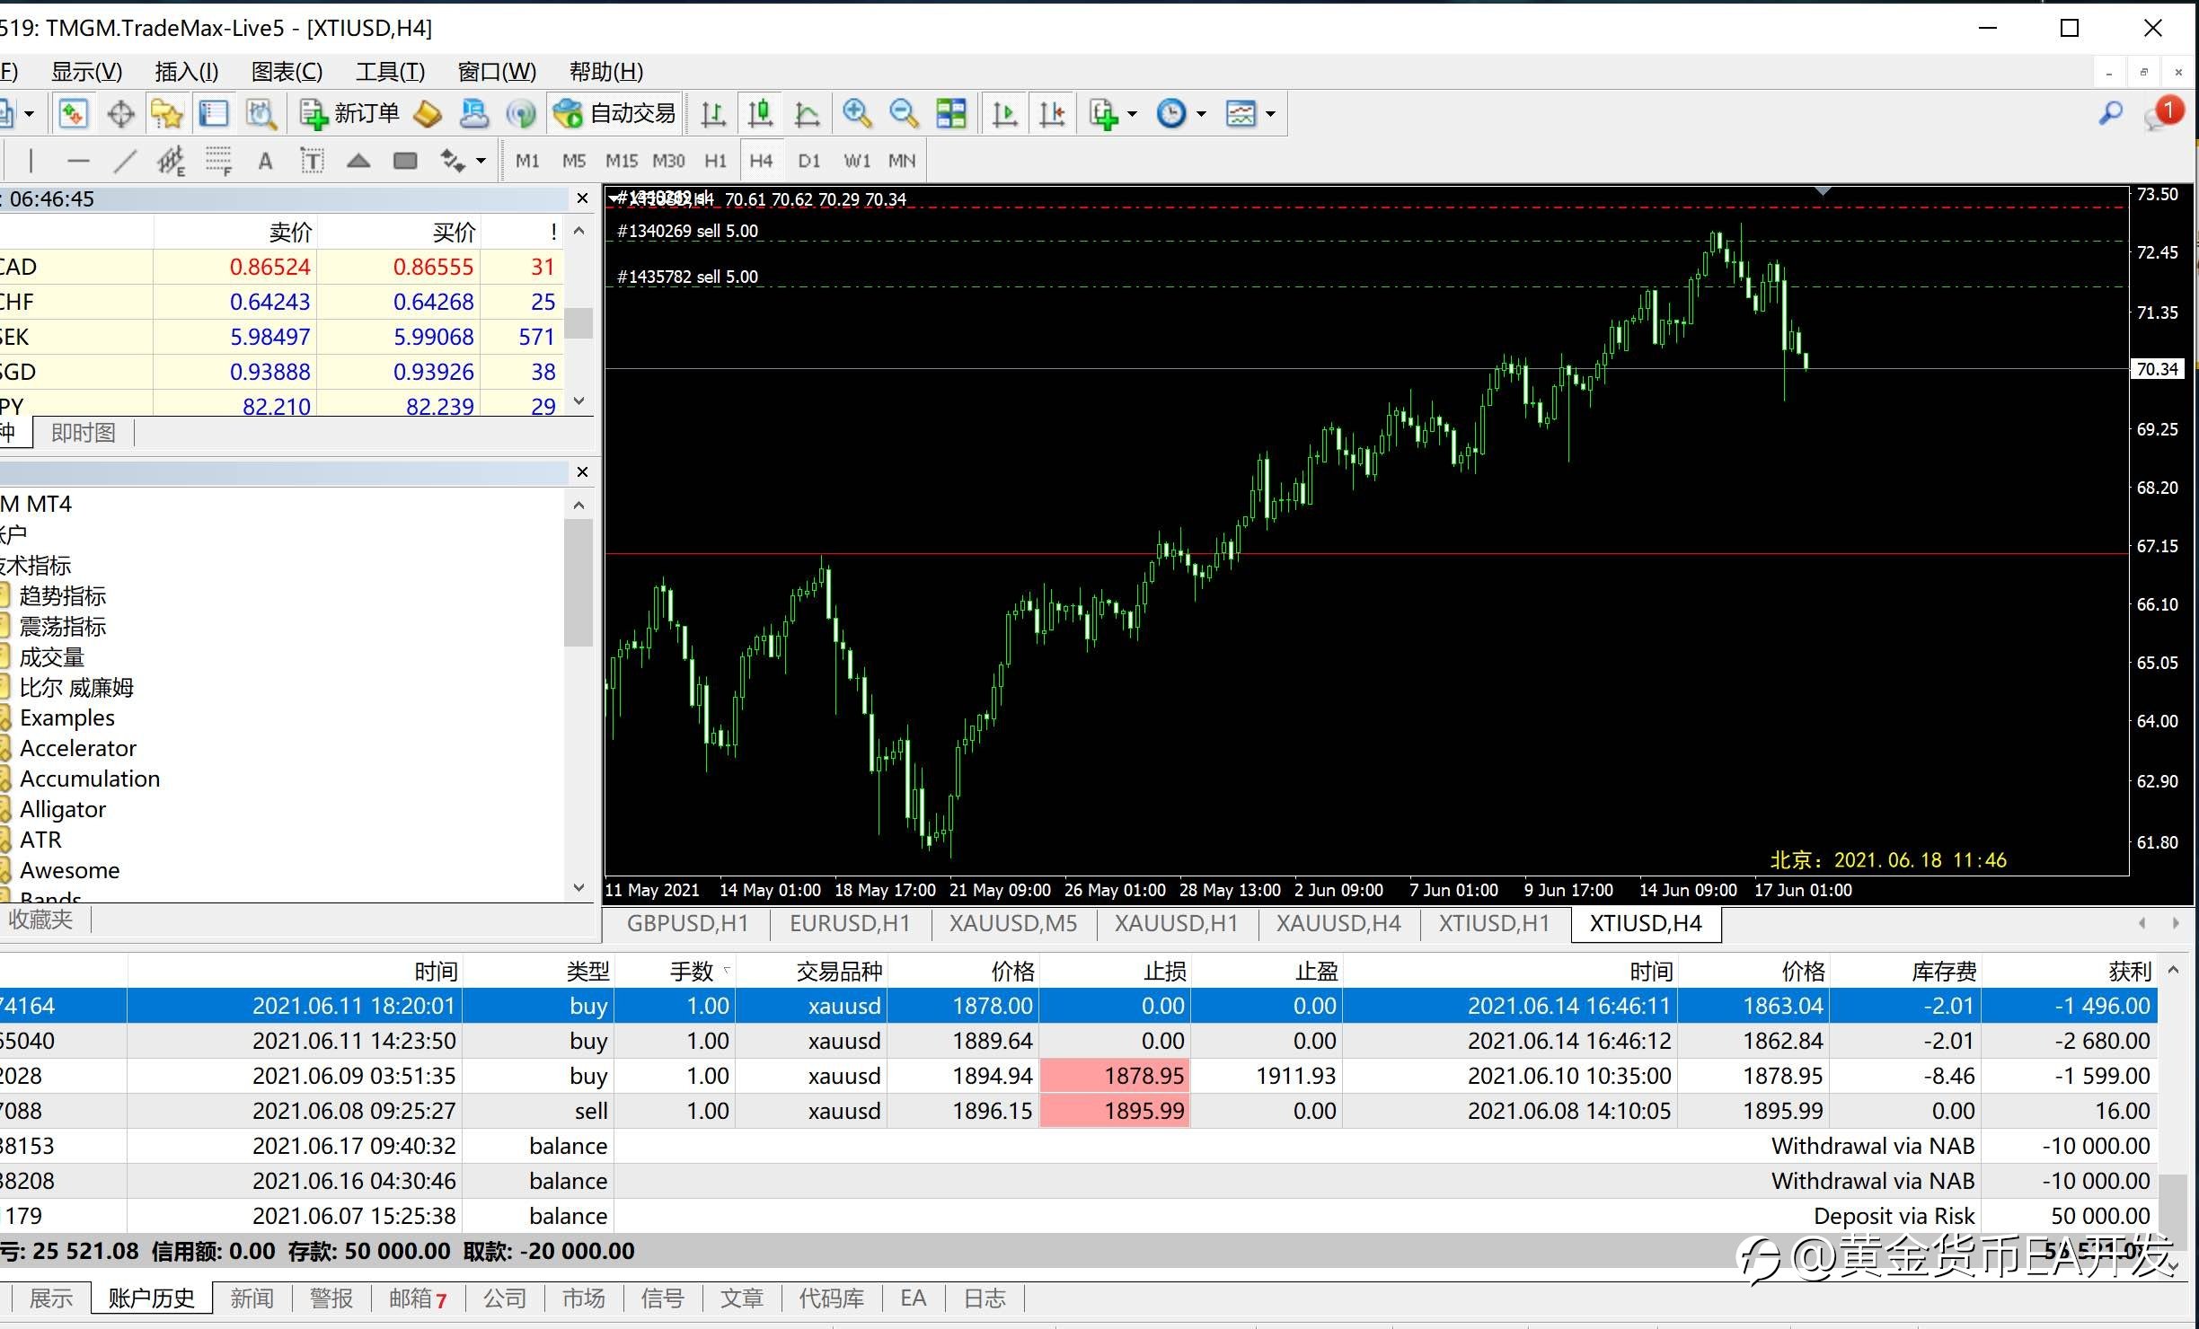Select the D1 timeframe button
The height and width of the screenshot is (1329, 2199).
click(x=809, y=162)
